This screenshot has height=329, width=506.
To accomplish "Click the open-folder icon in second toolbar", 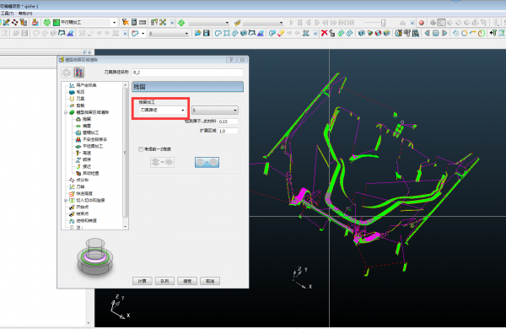I will point(198,33).
